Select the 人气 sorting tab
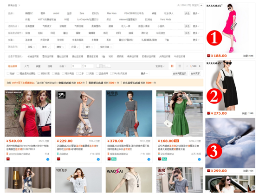This screenshot has width=259, height=195. (x=26, y=66)
